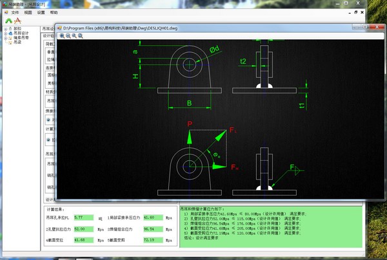Click the 卸扣 shackle icon in tree
The image size is (387, 260).
pyautogui.click(x=10, y=29)
